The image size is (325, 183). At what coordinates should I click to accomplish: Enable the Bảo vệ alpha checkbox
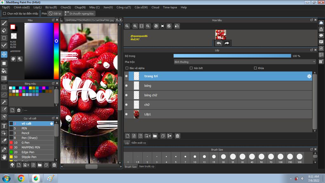click(x=127, y=68)
